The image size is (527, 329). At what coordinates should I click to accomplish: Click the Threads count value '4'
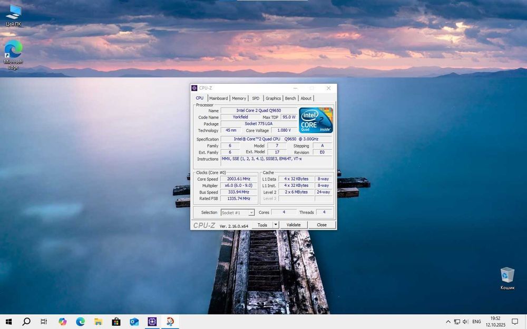pyautogui.click(x=324, y=212)
